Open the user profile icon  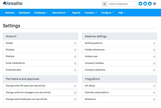150,4
